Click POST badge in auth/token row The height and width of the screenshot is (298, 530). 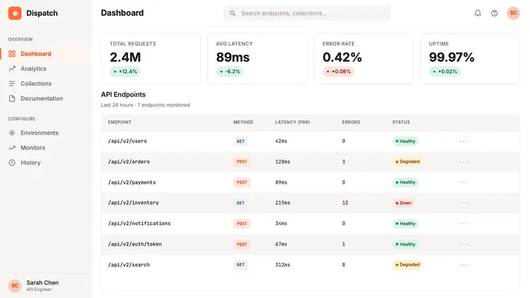[242, 244]
